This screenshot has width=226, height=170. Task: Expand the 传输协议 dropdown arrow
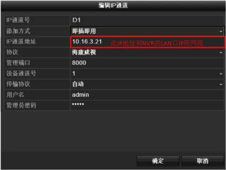tap(221, 84)
